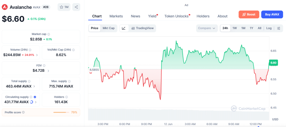The image size is (286, 127).
Task: Click the green 6.60 current price tag
Action: (x=273, y=63)
